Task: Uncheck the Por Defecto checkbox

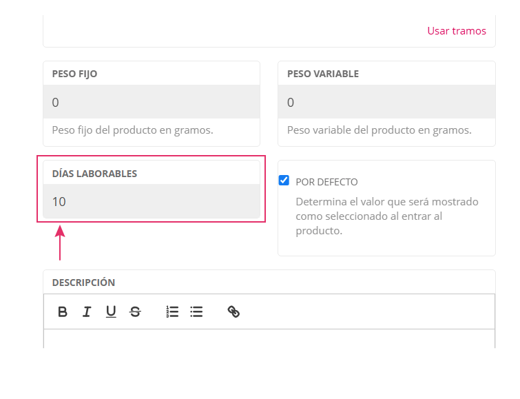Action: coord(284,181)
